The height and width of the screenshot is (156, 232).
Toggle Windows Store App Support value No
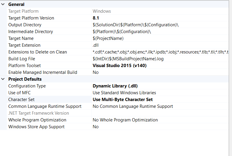coord(96,127)
